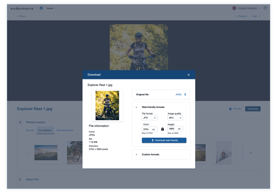Click the background Download button
This screenshot has width=277, height=193.
[x=253, y=109]
